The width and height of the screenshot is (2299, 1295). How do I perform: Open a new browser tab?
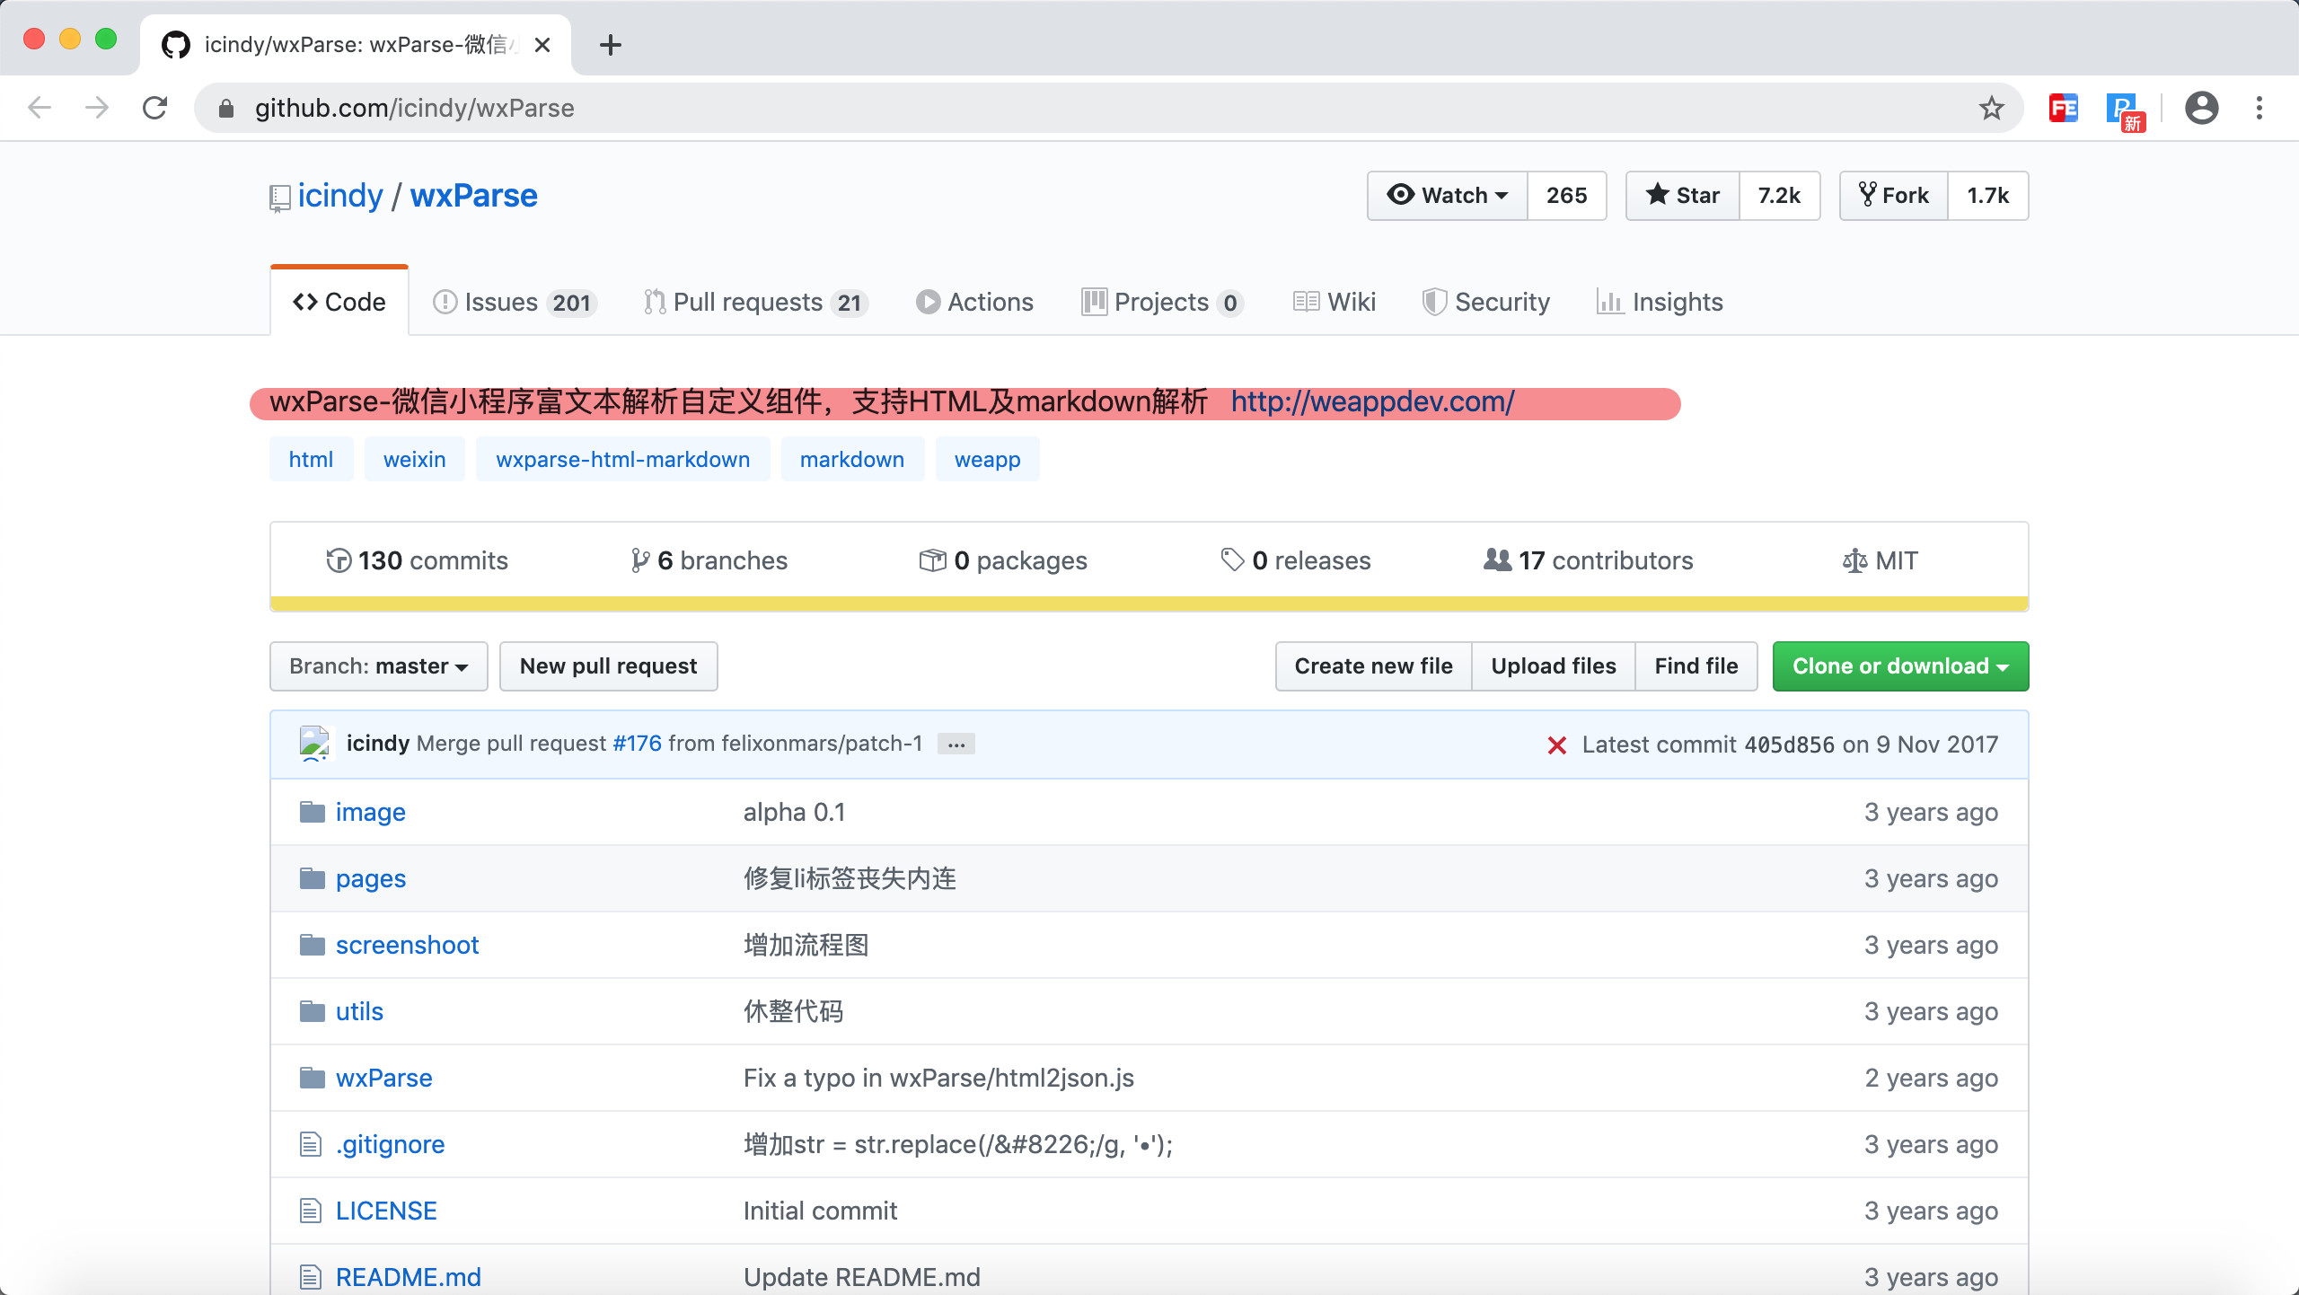pos(611,45)
